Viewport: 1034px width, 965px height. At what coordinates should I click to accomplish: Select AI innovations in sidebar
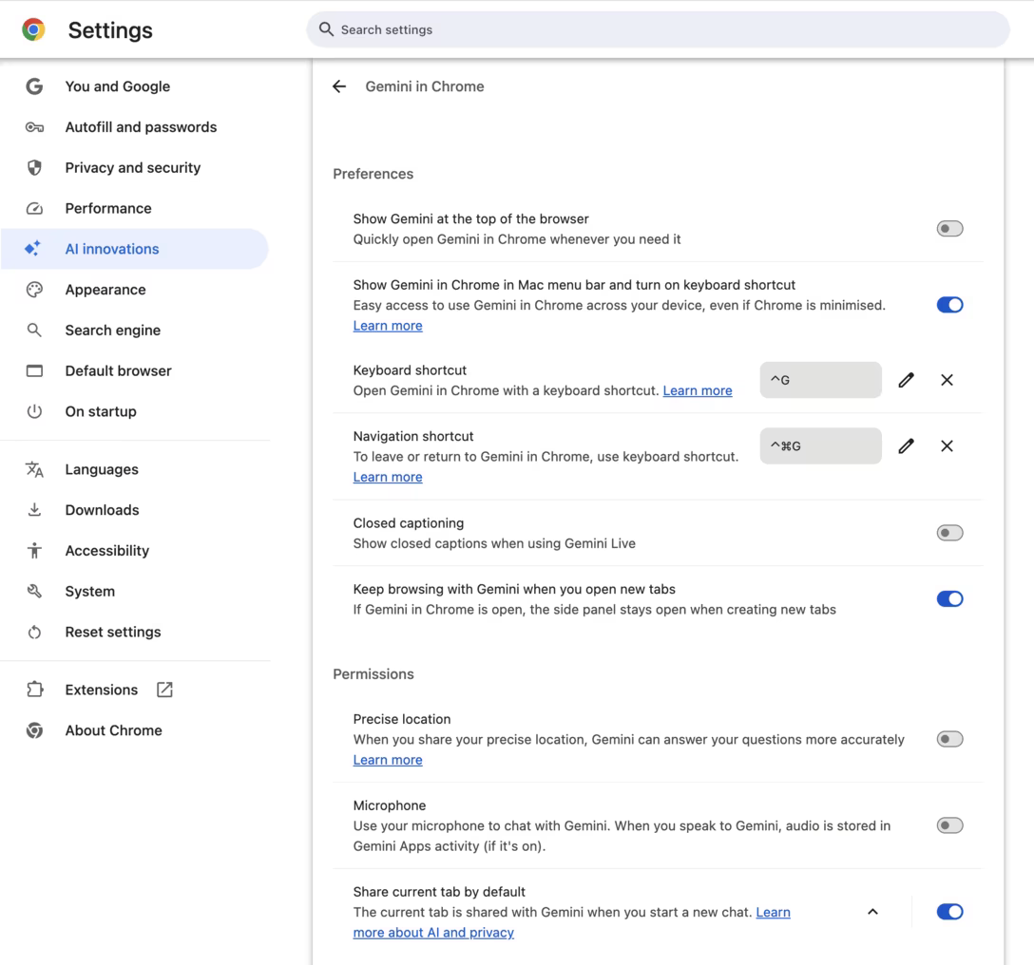point(135,249)
